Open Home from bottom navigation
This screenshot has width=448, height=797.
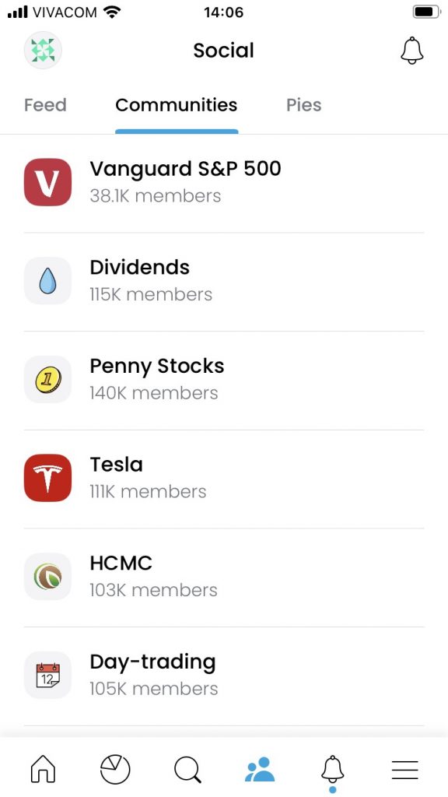point(44,769)
